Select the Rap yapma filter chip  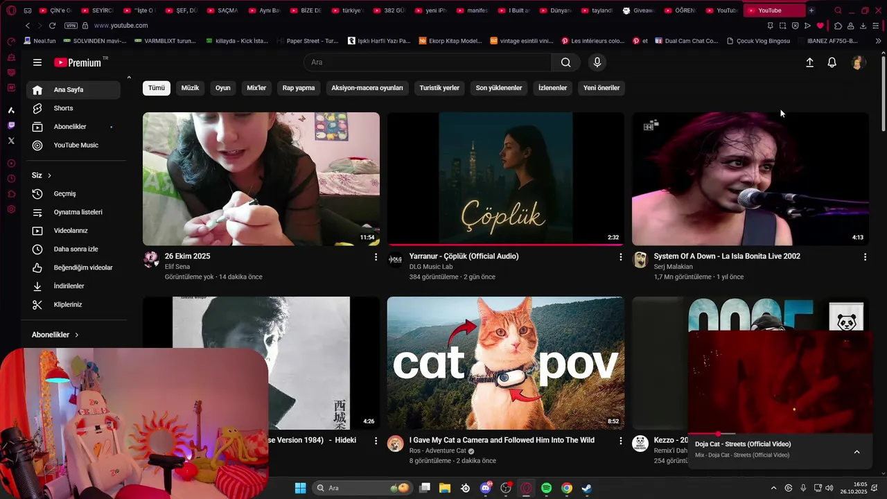[x=299, y=88]
